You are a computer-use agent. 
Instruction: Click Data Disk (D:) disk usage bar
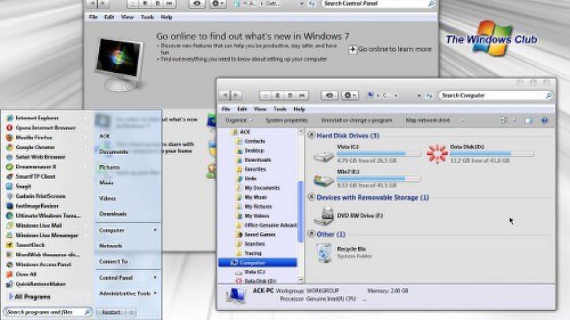pyautogui.click(x=492, y=154)
